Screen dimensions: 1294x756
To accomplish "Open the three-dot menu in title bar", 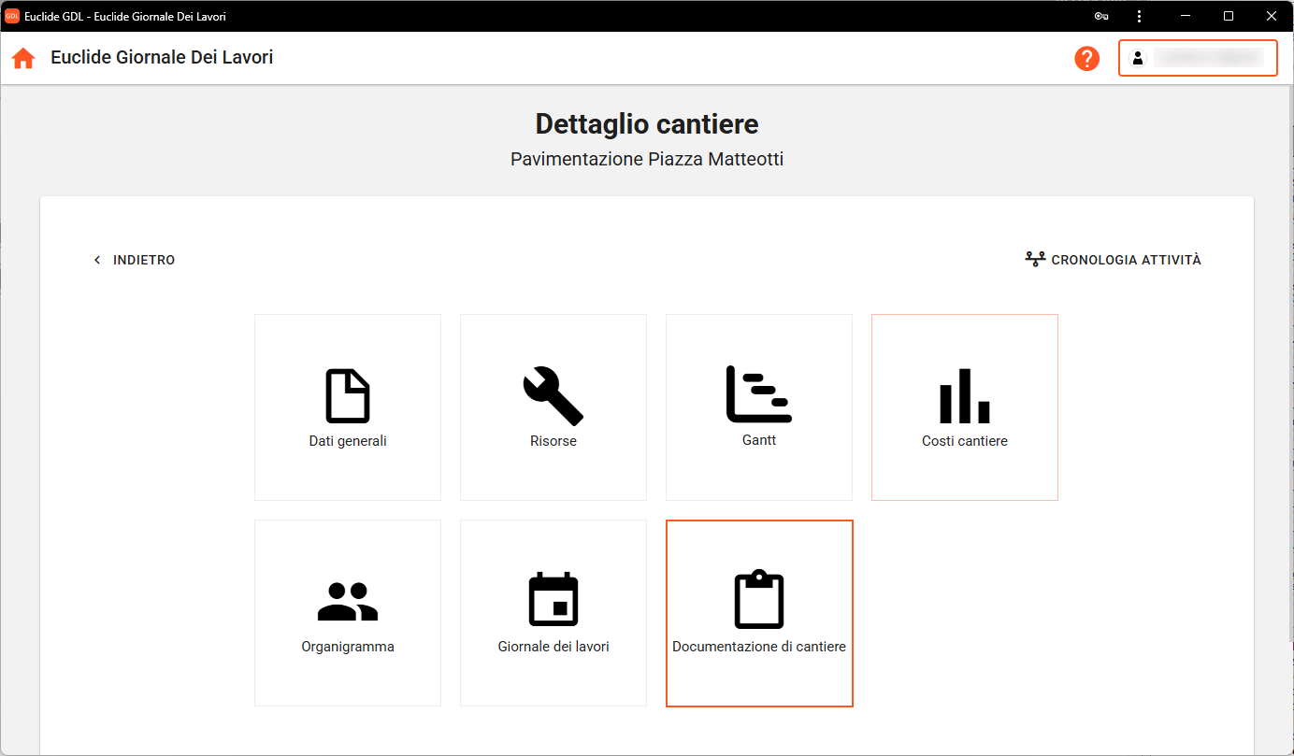I will (1139, 16).
